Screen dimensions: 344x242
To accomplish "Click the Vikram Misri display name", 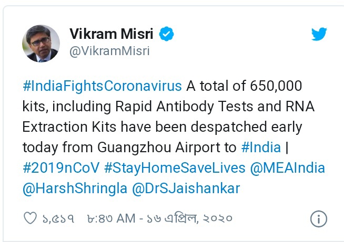I will click(112, 35).
